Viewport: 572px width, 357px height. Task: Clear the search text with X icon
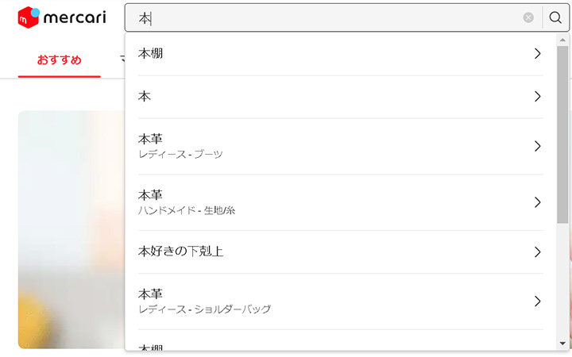(x=528, y=17)
